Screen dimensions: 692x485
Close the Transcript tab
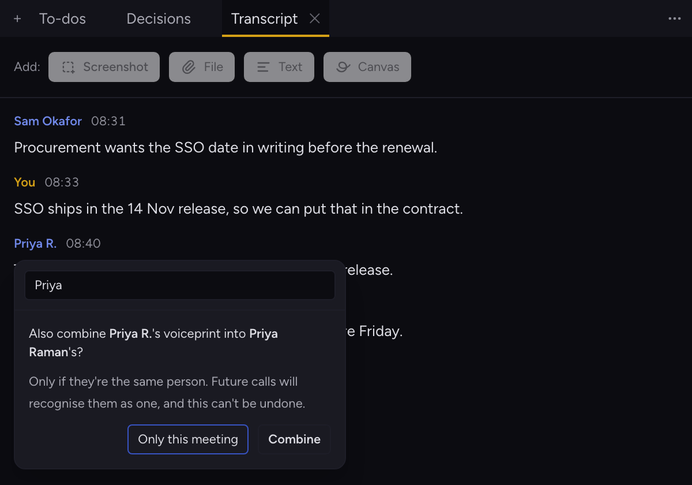point(315,18)
